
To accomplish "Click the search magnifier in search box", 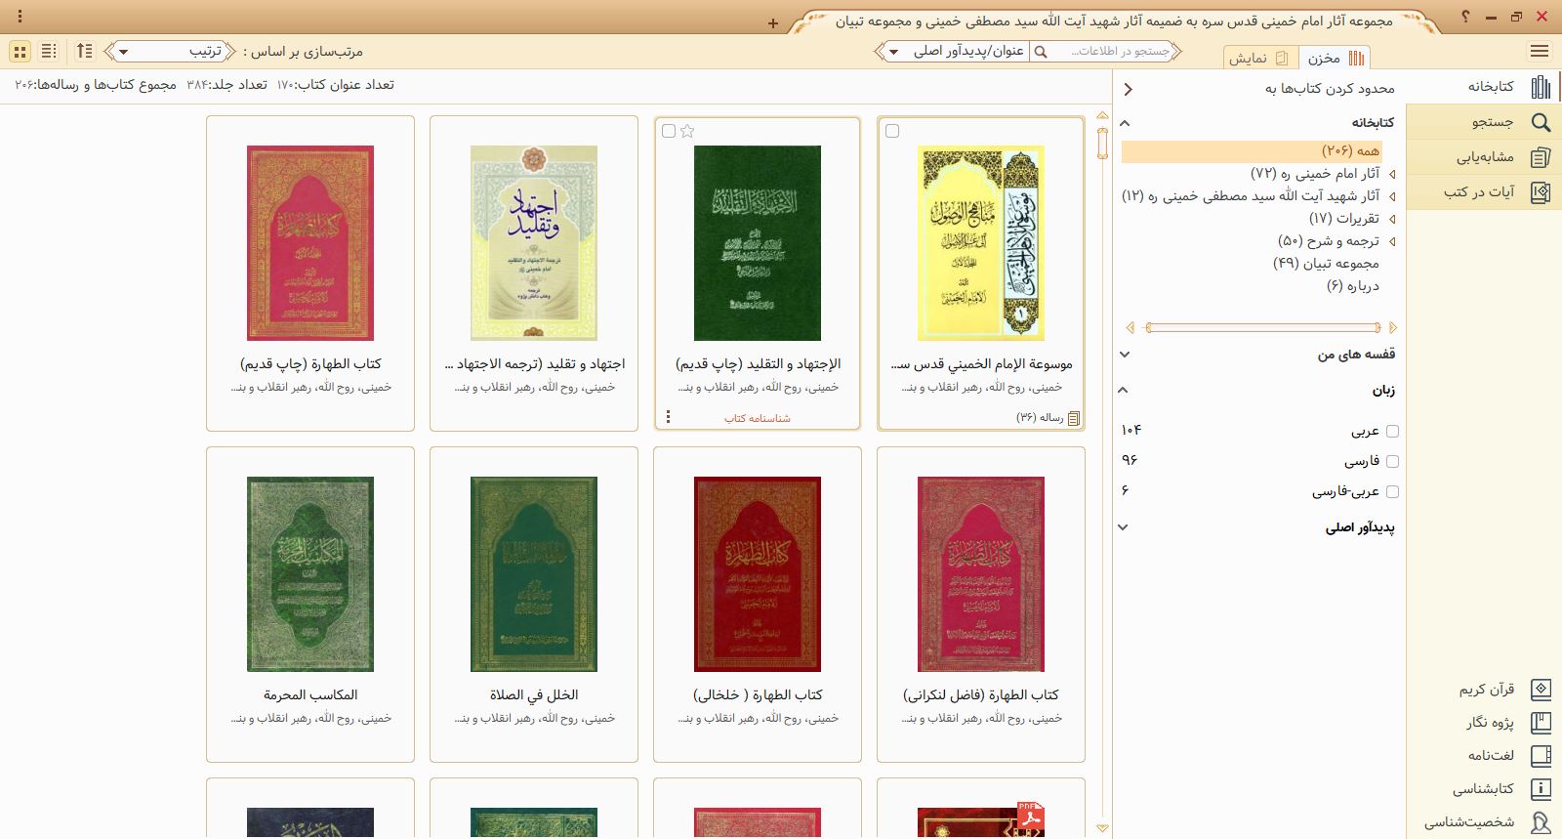I will 1041,52.
